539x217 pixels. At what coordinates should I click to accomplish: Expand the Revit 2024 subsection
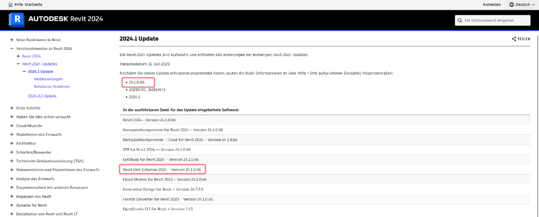coord(18,57)
